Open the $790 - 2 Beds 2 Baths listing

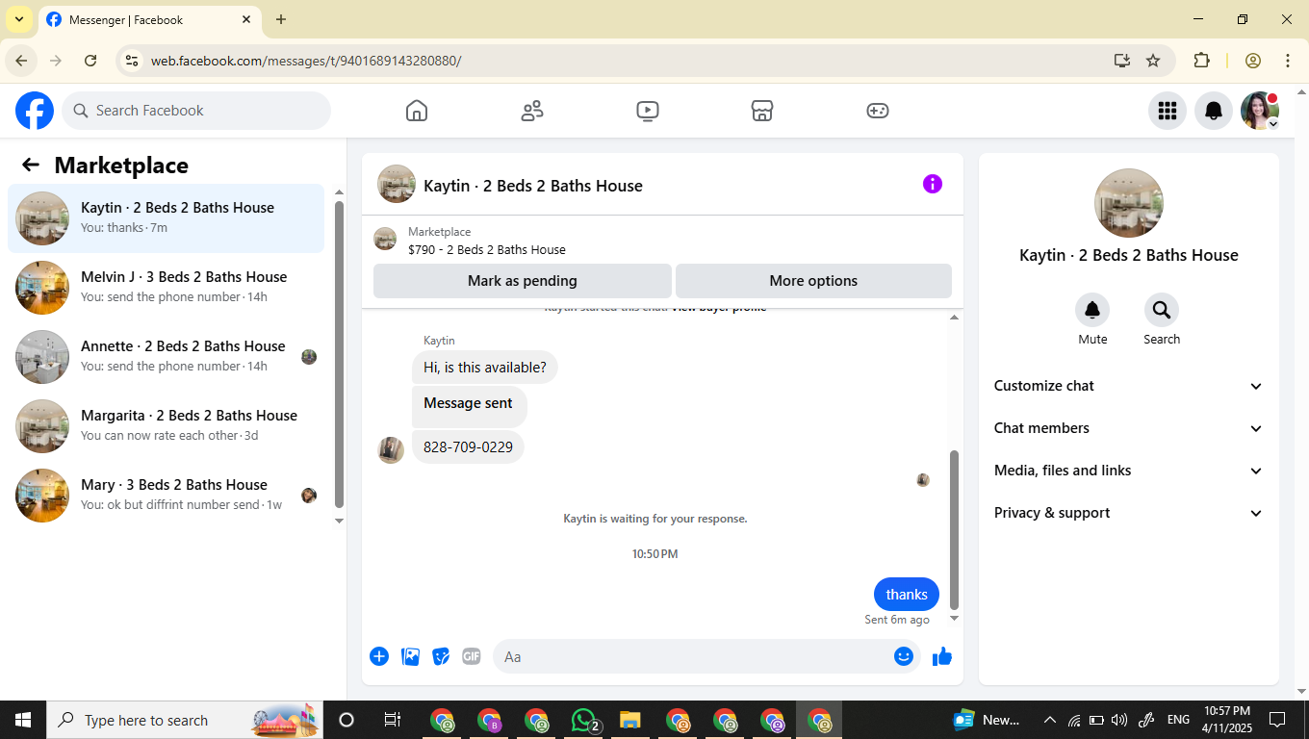coord(487,249)
